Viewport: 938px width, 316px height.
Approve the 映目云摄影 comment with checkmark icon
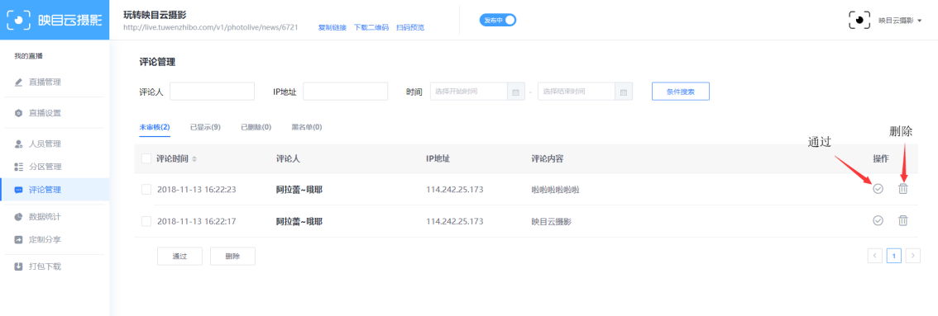[878, 220]
